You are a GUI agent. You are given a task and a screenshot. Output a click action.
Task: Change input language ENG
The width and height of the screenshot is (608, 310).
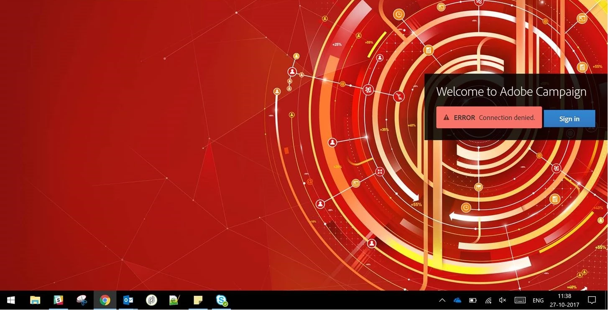pyautogui.click(x=538, y=300)
